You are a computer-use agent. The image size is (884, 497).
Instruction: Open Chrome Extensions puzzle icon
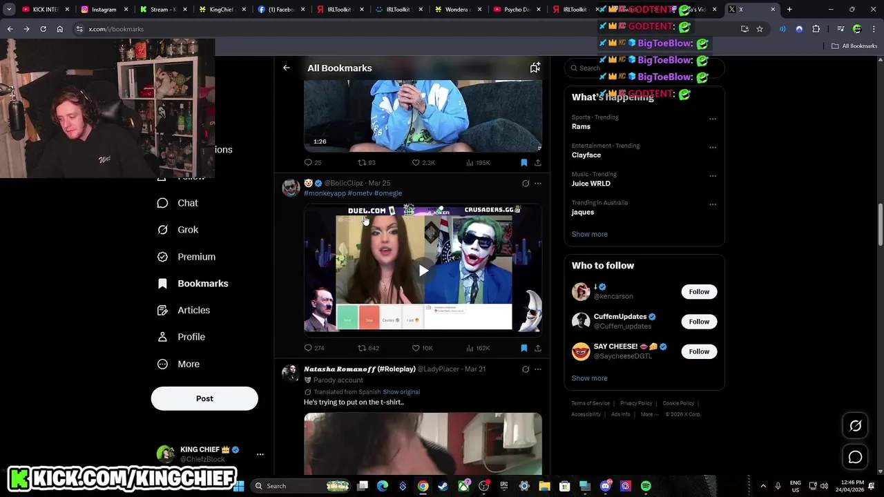pos(816,29)
